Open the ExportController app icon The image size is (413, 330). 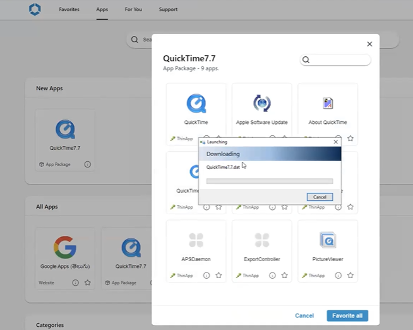tap(262, 240)
